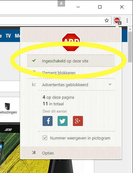Open the computer case category thumbnail
This screenshot has height=173, width=133.
[x=7, y=106]
